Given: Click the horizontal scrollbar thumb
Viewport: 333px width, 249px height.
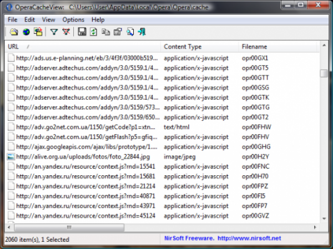Looking at the screenshot, I should pyautogui.click(x=69, y=227).
